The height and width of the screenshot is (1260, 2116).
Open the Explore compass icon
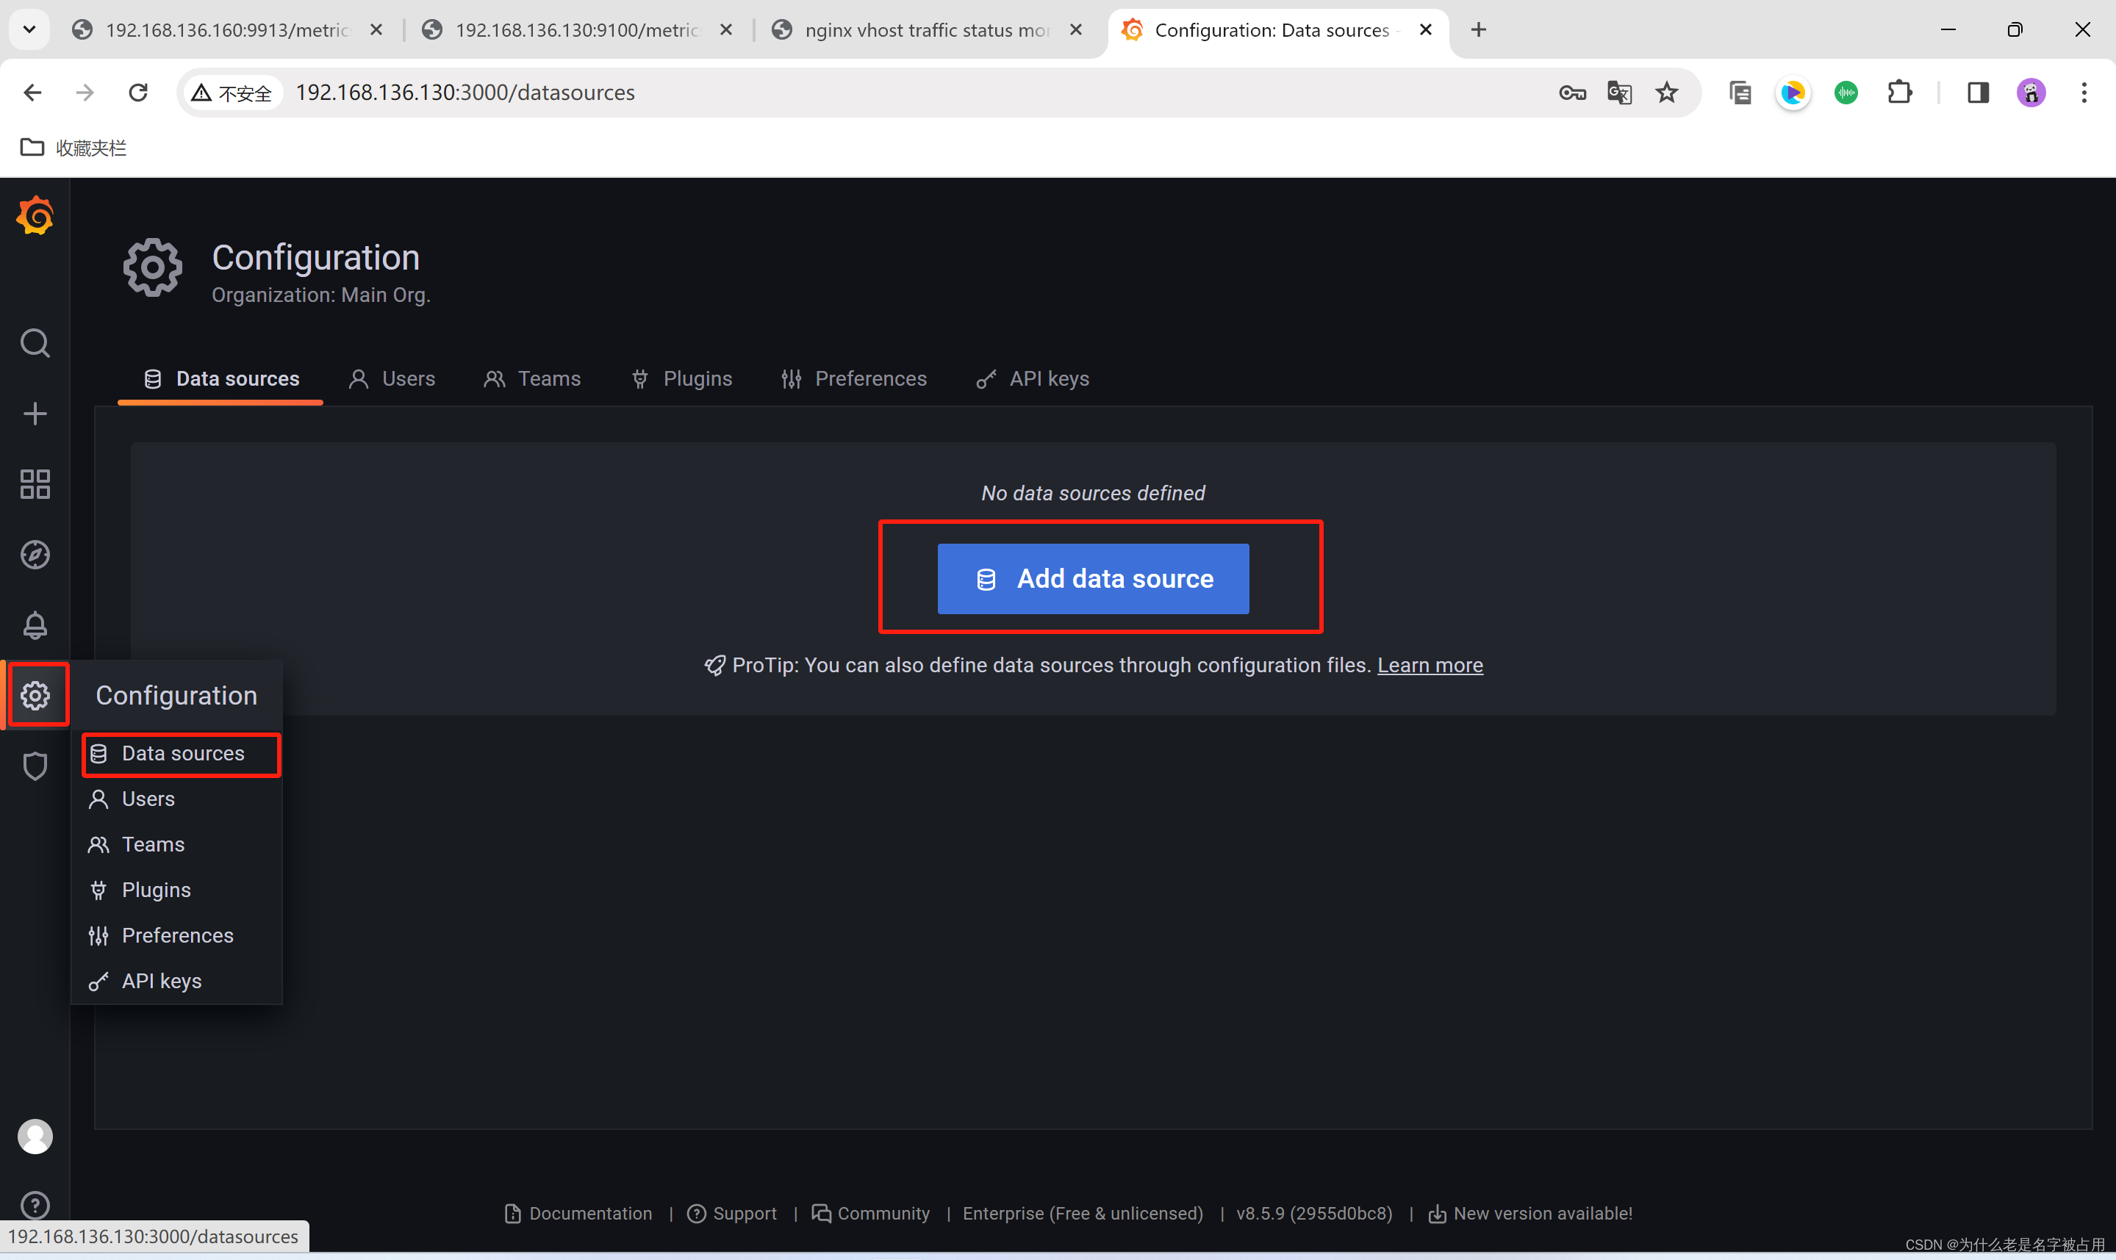click(35, 555)
